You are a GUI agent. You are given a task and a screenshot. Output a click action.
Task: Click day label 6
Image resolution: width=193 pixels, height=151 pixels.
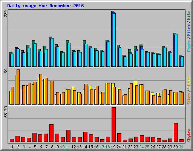pos(41,147)
